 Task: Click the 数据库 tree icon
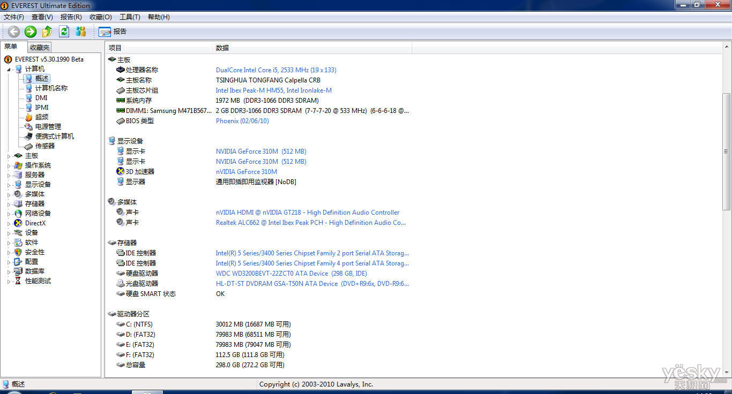point(18,271)
